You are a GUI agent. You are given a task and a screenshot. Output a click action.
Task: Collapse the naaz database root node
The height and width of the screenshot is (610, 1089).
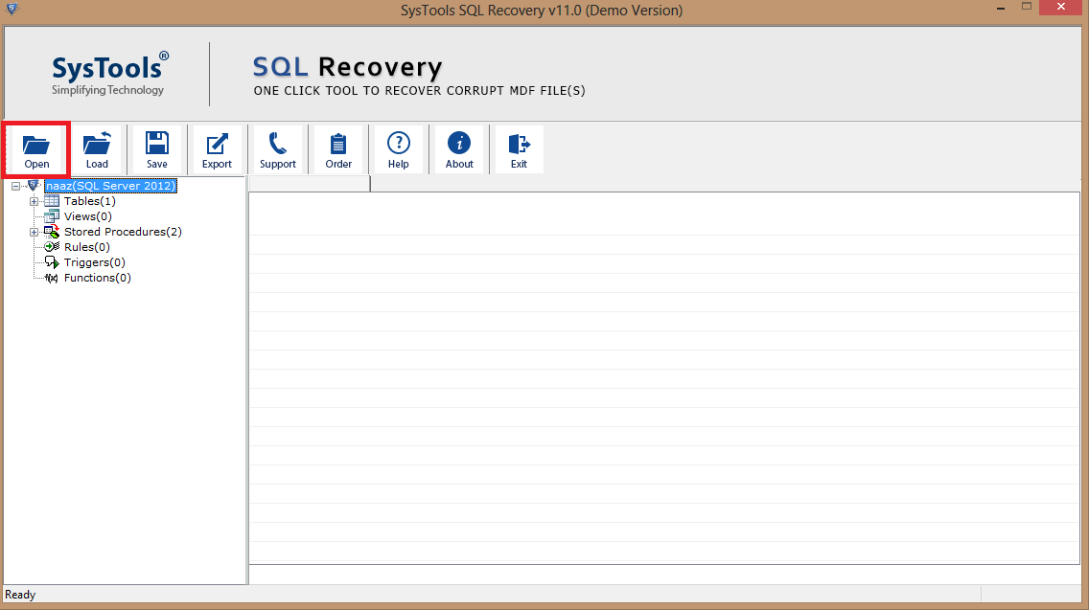coord(16,186)
